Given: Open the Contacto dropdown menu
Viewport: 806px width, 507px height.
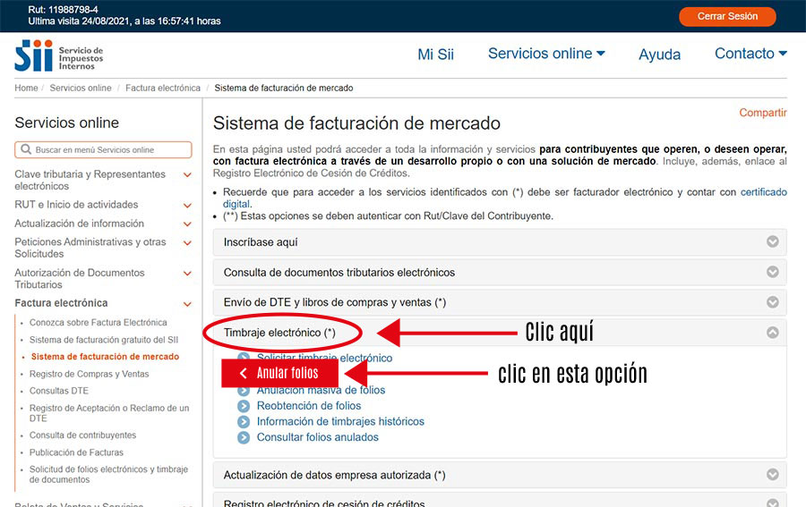Looking at the screenshot, I should click(750, 54).
